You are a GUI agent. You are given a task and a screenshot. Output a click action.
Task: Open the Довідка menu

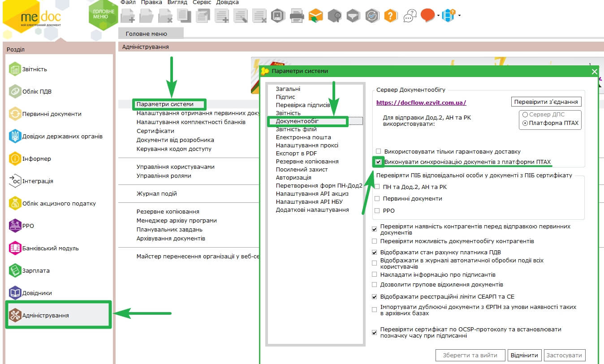point(228,3)
